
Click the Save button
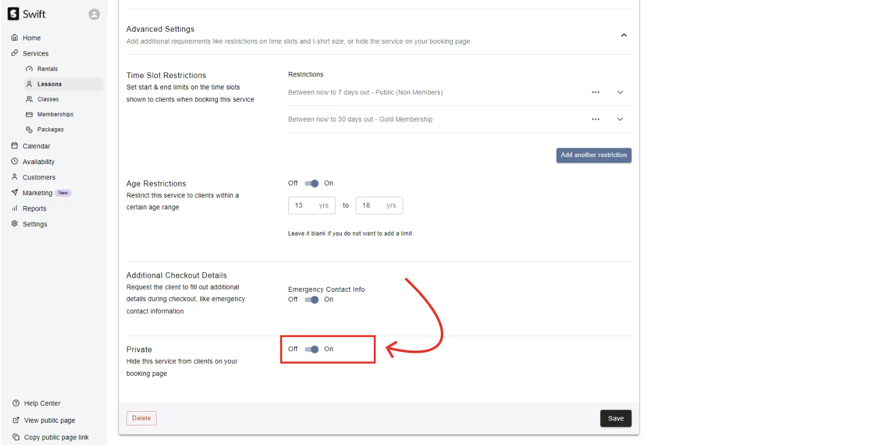click(x=616, y=418)
